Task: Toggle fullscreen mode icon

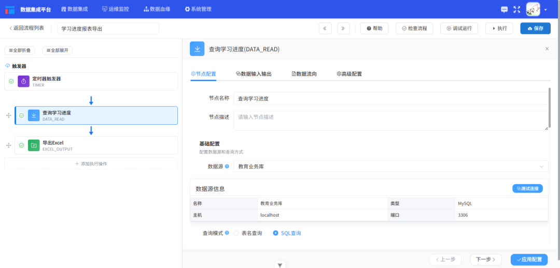Action: (x=517, y=10)
